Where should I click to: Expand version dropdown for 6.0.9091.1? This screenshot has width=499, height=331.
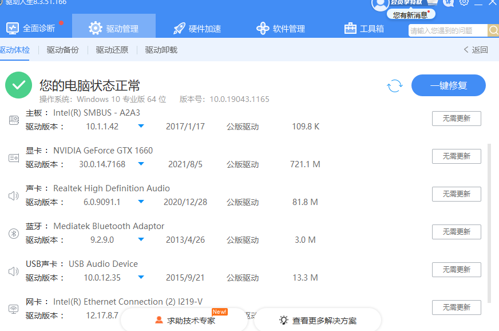pos(141,202)
